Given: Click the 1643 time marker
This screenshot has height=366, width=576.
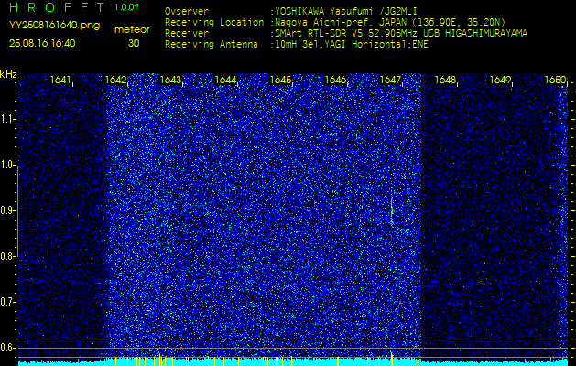Looking at the screenshot, I should tap(170, 80).
